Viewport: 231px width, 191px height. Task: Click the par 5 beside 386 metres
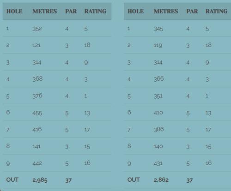coord(188,130)
